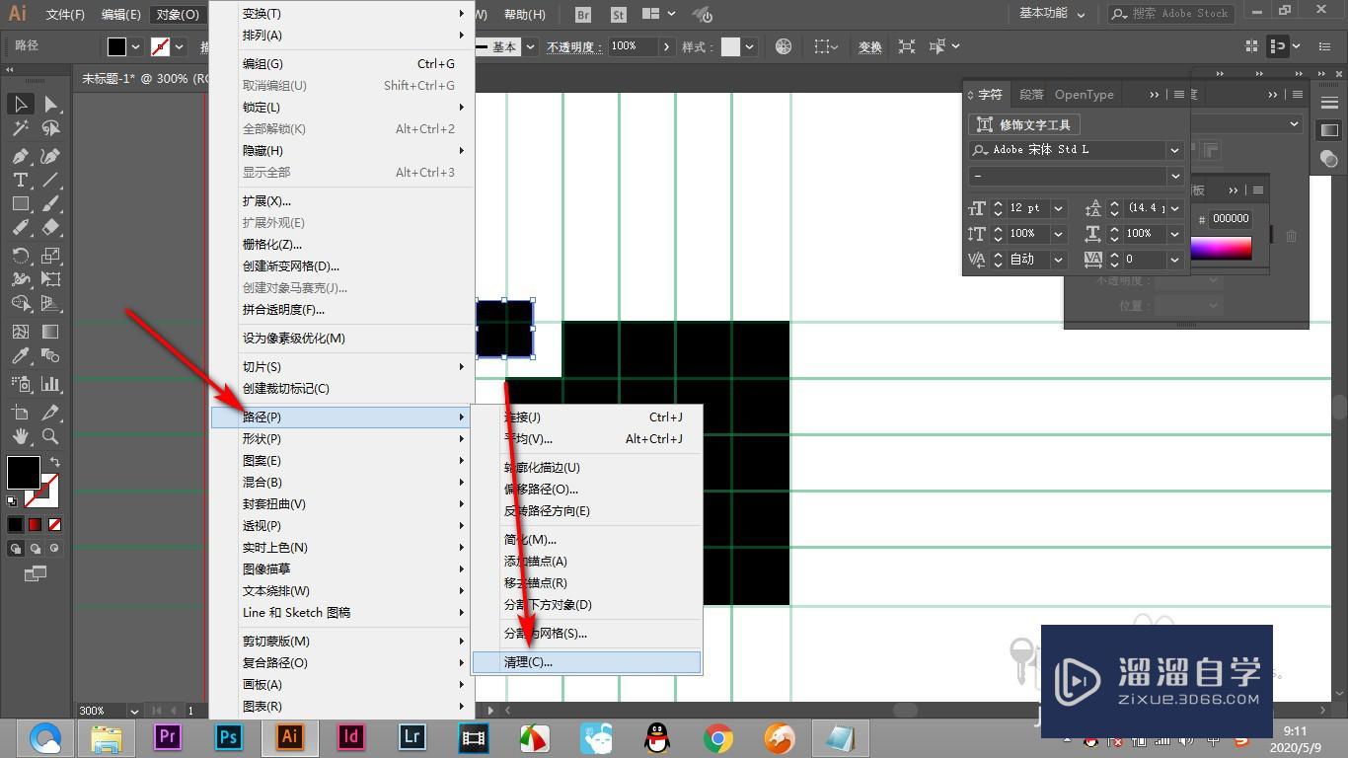Choose the Magic Wand tool
The height and width of the screenshot is (758, 1348).
pos(20,128)
